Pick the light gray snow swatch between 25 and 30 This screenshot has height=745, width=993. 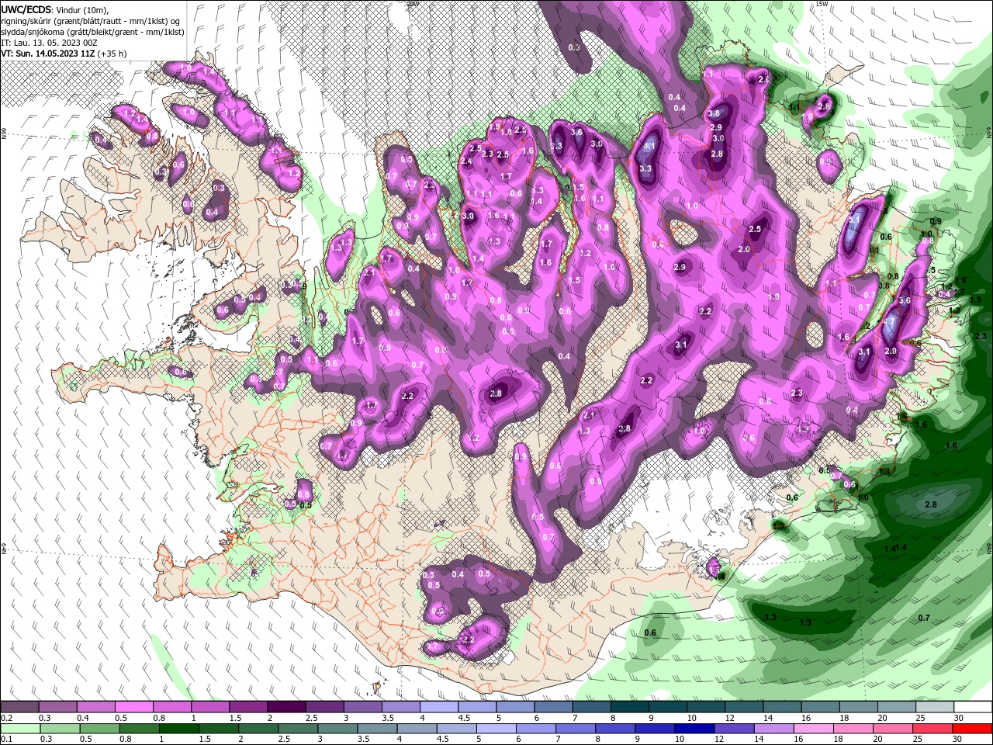pos(936,707)
